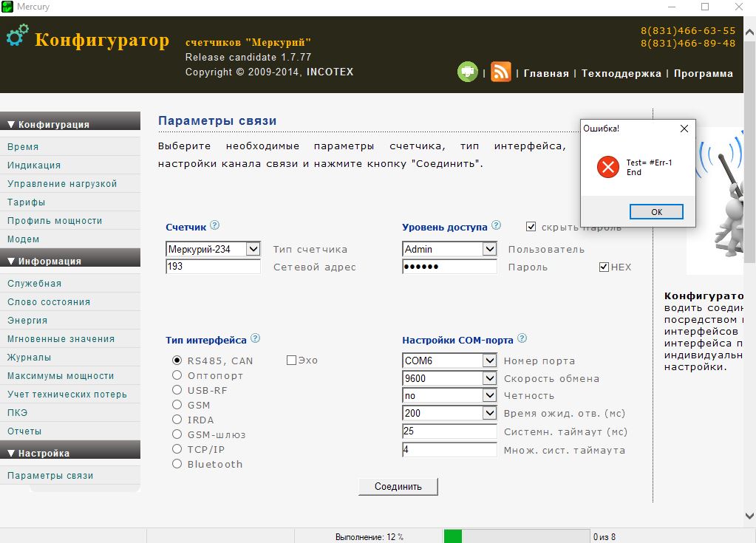The height and width of the screenshot is (543, 756).
Task: Open the Энергия sidebar link
Action: pos(70,321)
